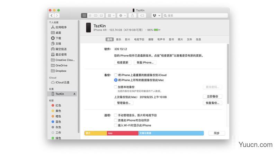277x155 pixels.
Task: Switch to the 播客 tab
Action: coord(151,39)
